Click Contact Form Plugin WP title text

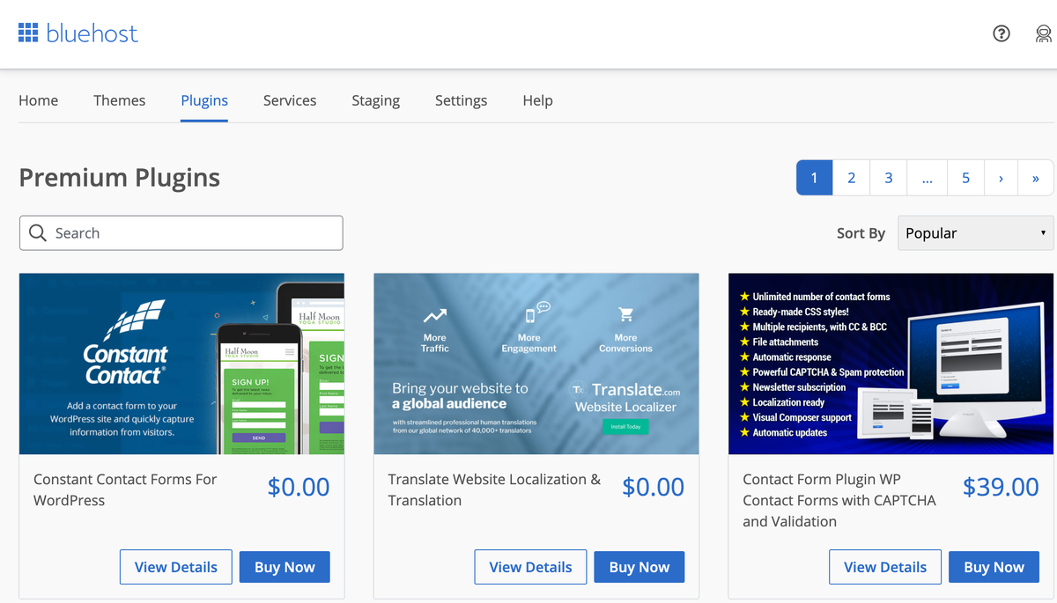(839, 500)
